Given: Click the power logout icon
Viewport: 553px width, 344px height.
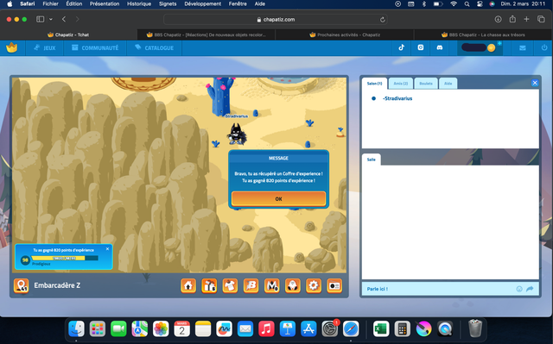Looking at the screenshot, I should coord(544,47).
